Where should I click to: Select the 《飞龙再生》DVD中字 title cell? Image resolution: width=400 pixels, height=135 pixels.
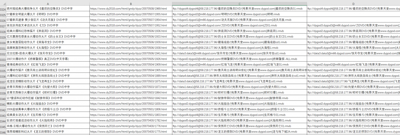click(47, 81)
